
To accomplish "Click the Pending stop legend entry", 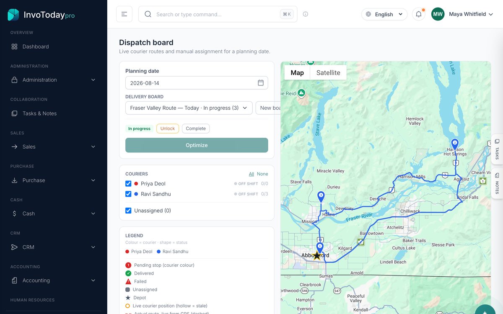I will 160,265.
